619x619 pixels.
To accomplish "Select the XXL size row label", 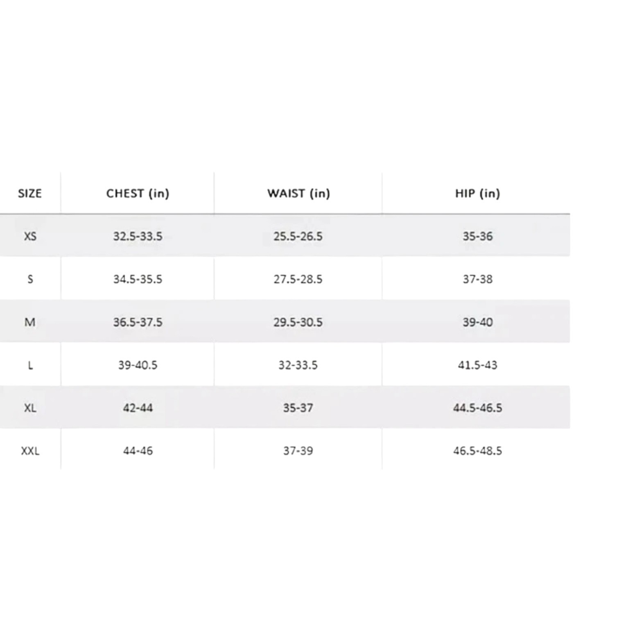I will click(30, 451).
